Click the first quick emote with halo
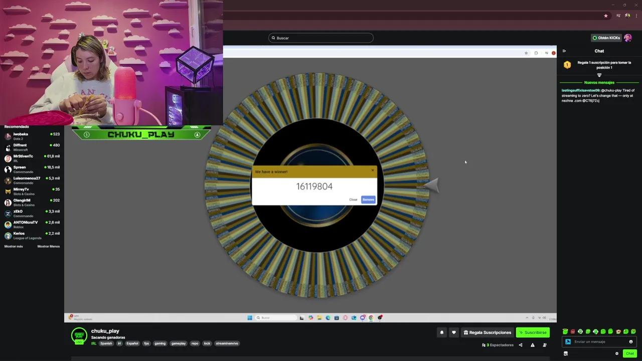 (565, 332)
